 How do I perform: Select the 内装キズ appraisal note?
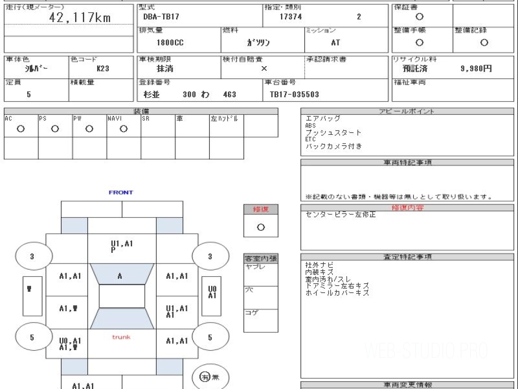coord(319,272)
